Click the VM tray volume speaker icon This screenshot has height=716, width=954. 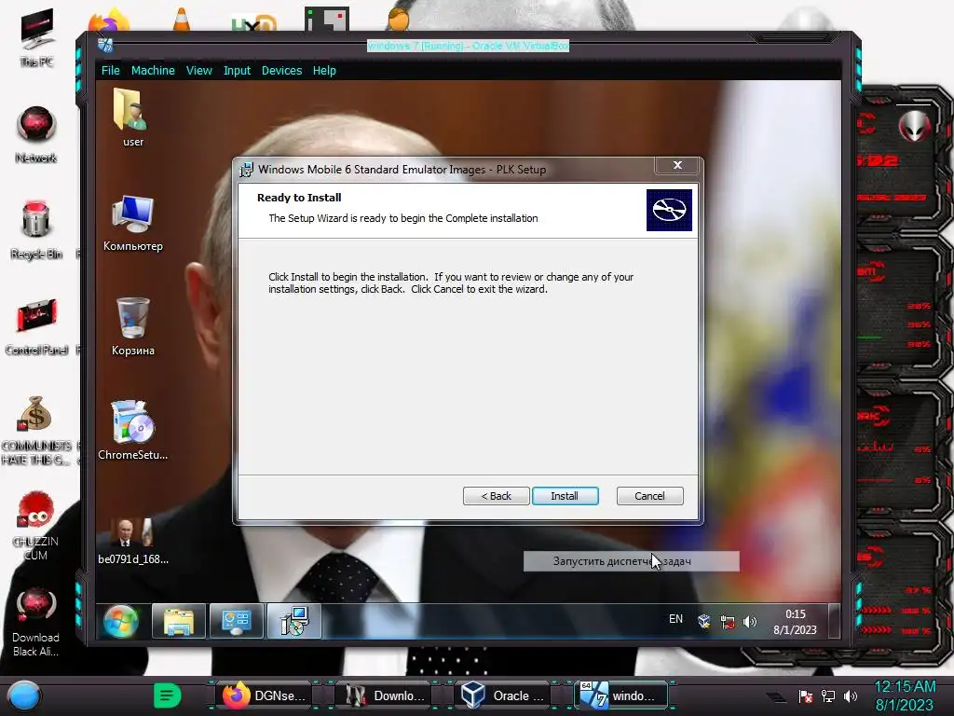click(750, 622)
